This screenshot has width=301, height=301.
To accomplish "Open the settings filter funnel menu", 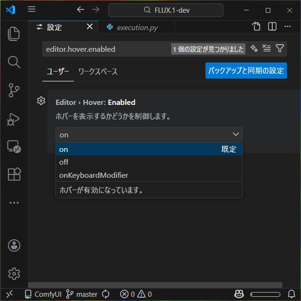I will (280, 48).
